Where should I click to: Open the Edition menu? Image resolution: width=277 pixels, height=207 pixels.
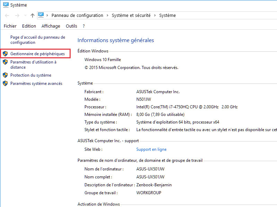pos(29,26)
